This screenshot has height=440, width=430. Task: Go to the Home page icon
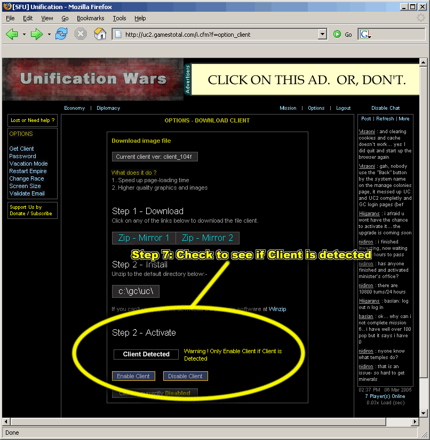100,34
